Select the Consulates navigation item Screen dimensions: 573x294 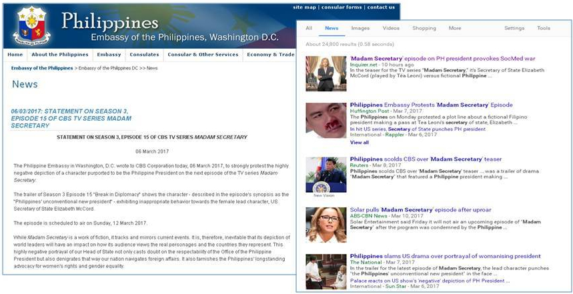coord(144,55)
